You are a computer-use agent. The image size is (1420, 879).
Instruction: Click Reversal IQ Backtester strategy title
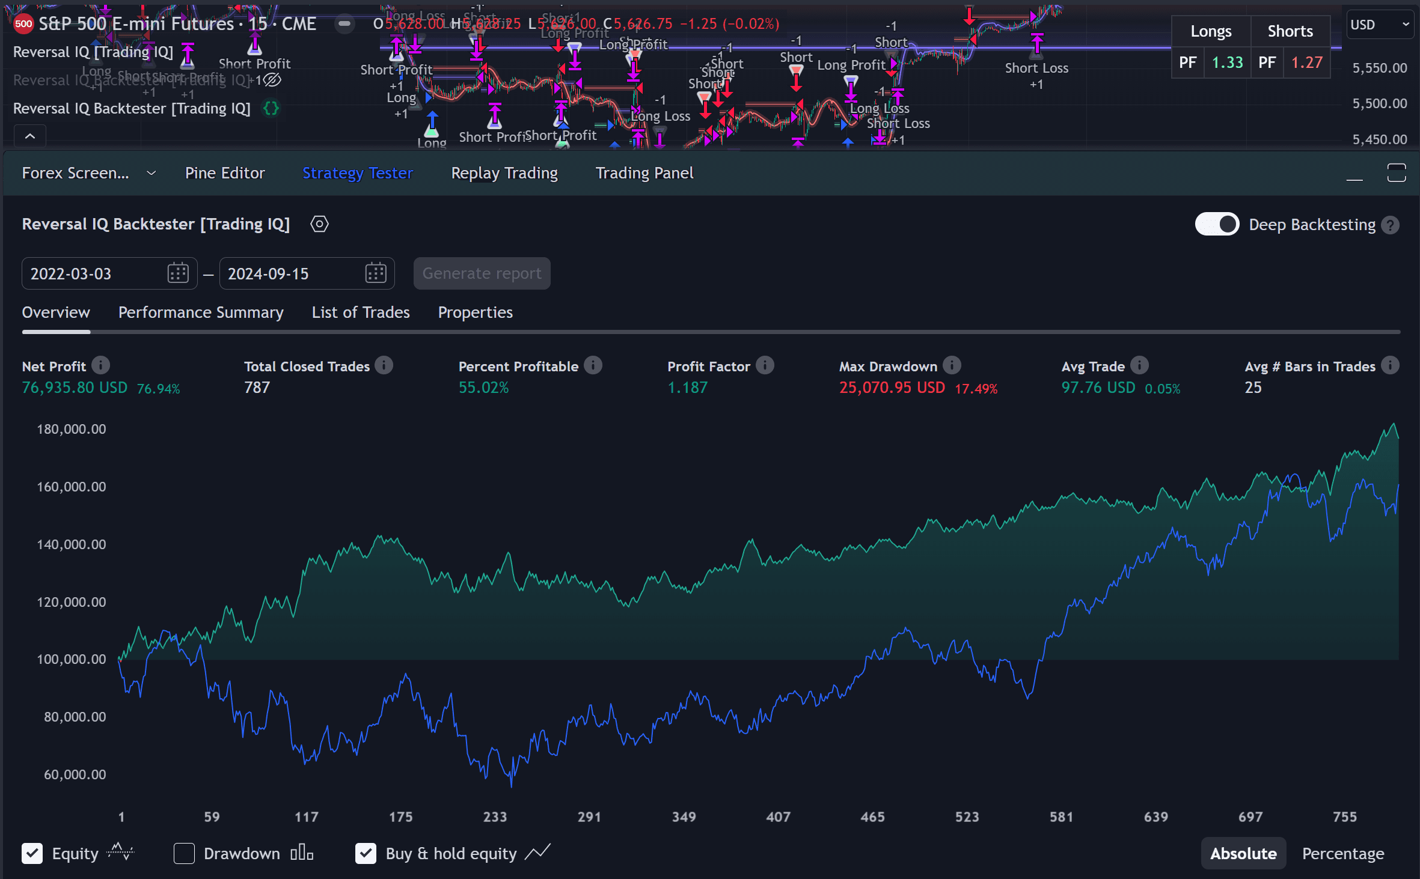(156, 224)
